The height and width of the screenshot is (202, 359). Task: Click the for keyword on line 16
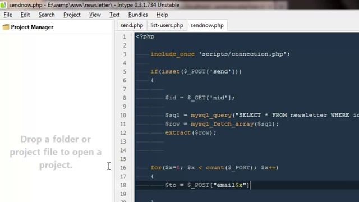click(x=156, y=168)
